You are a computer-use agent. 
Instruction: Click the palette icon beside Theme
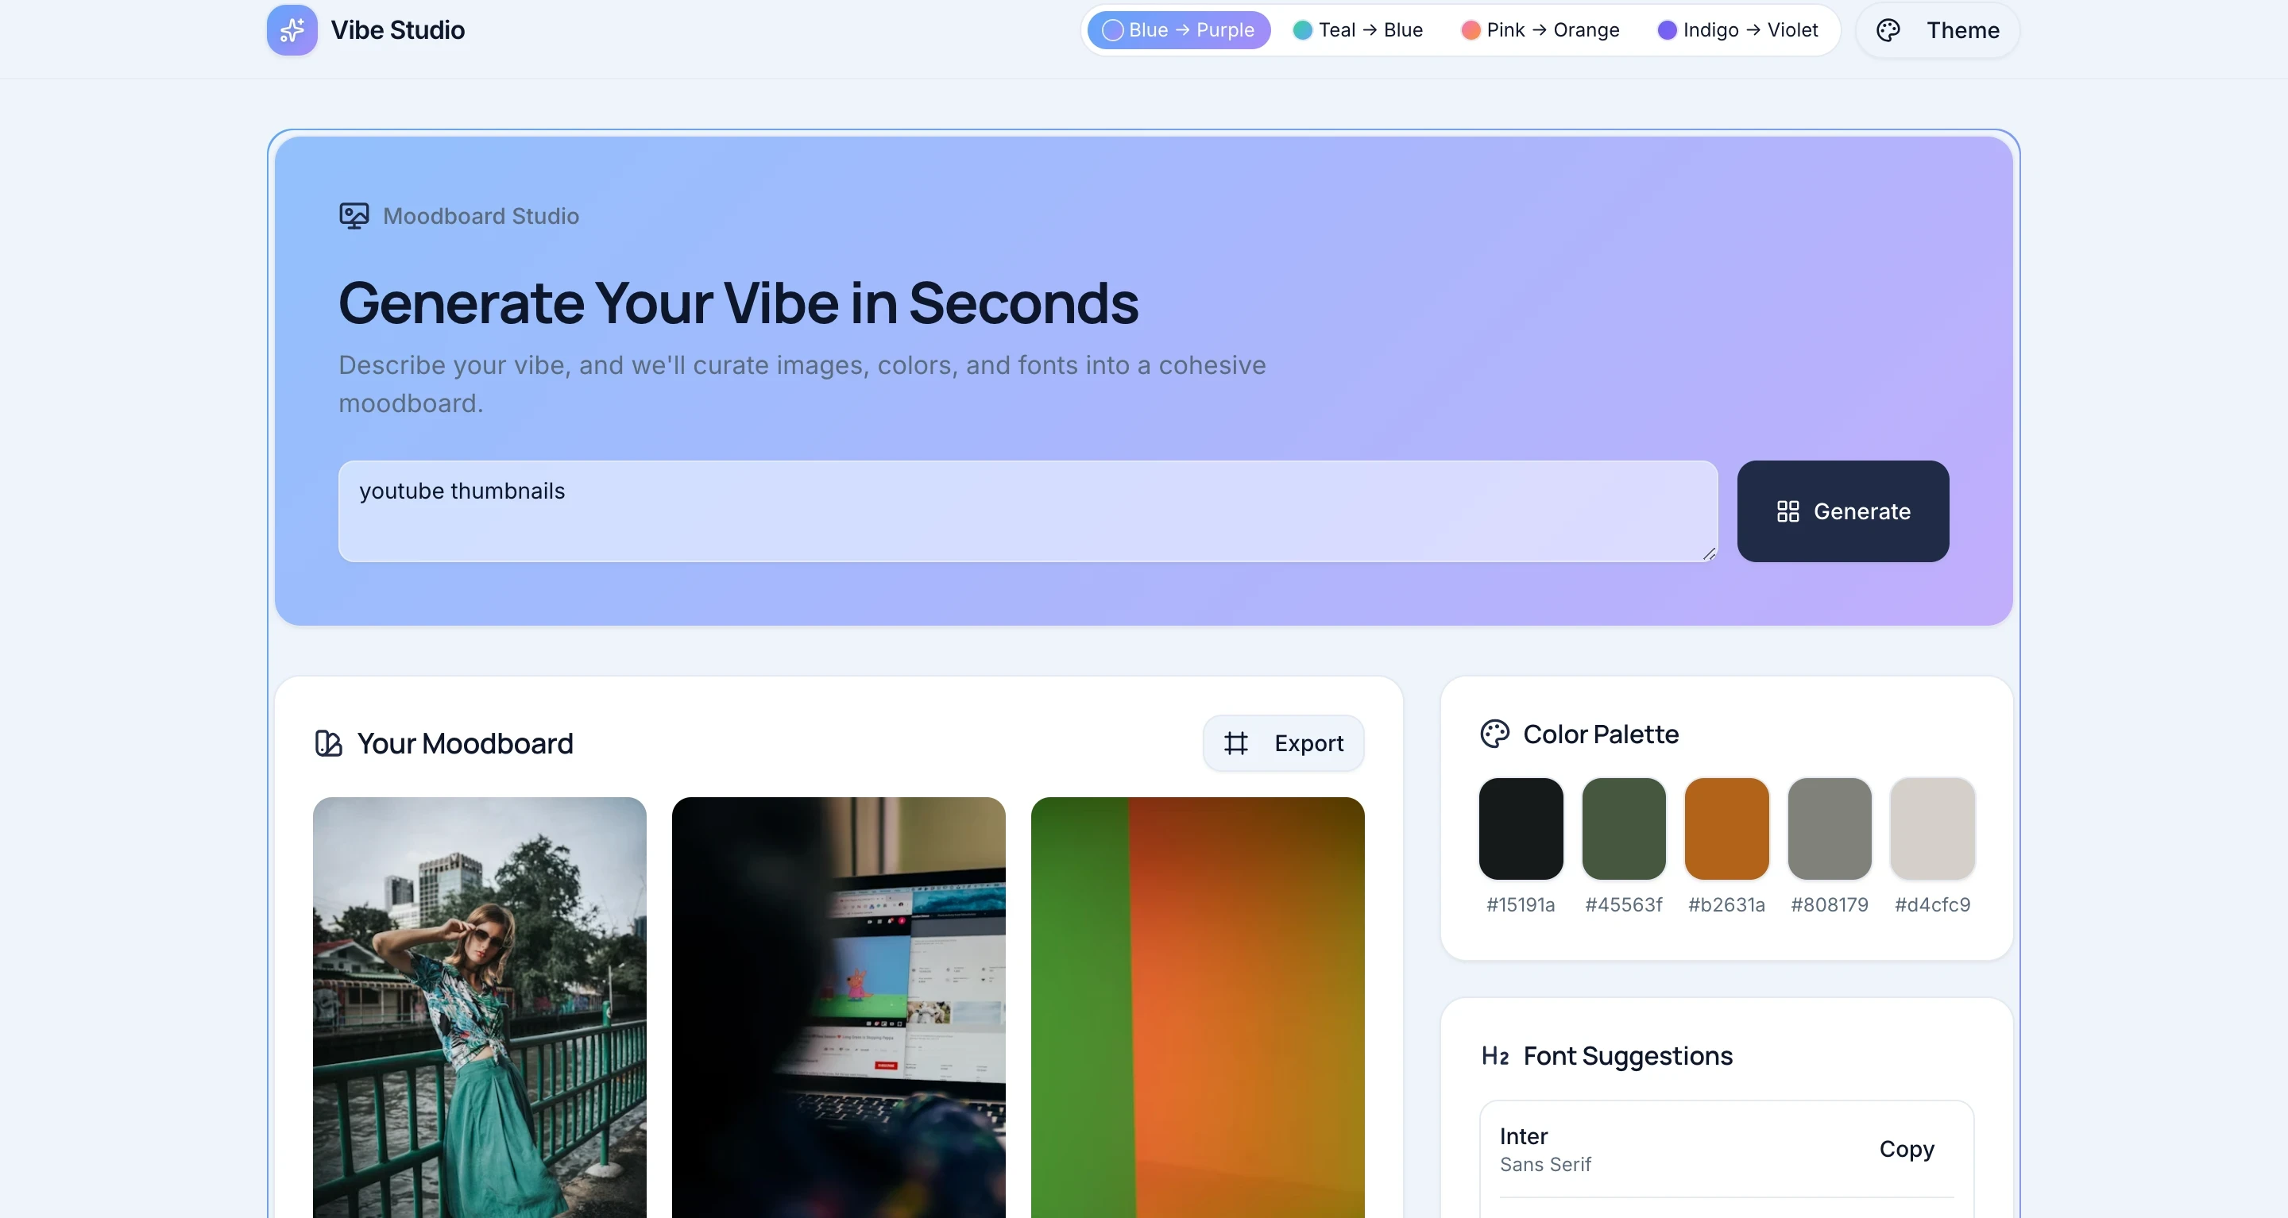tap(1888, 30)
